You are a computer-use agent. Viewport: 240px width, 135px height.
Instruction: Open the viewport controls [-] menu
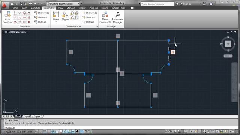point(4,32)
